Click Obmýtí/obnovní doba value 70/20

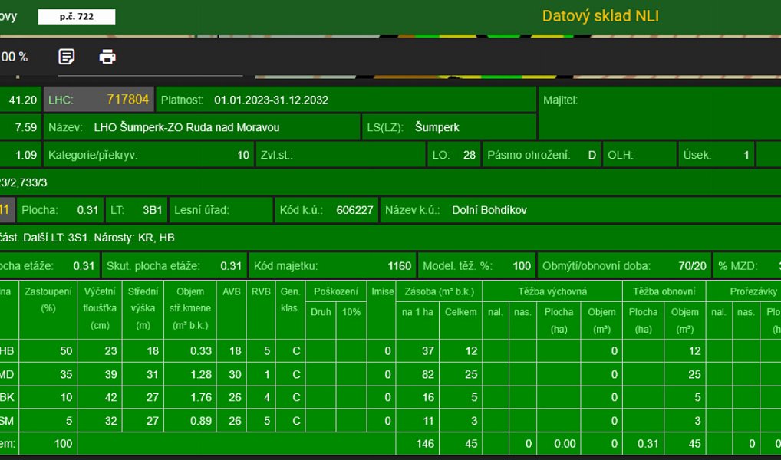[x=692, y=266]
